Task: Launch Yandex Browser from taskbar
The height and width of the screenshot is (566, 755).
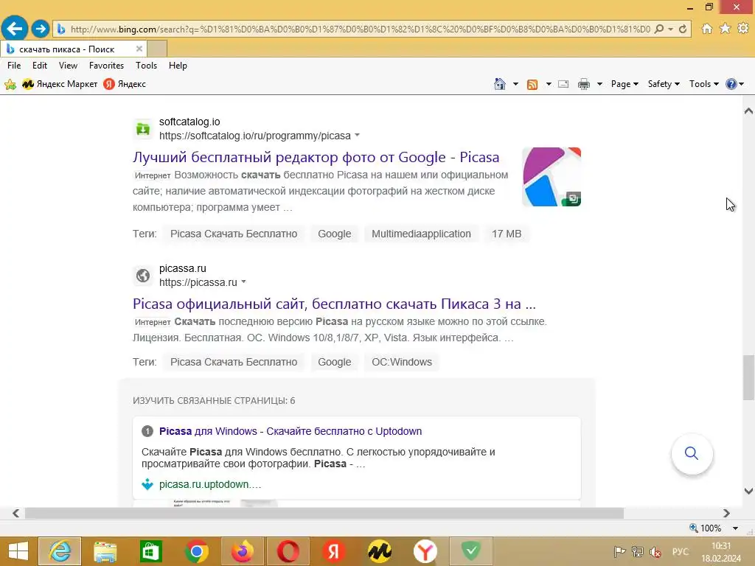Action: 425,551
